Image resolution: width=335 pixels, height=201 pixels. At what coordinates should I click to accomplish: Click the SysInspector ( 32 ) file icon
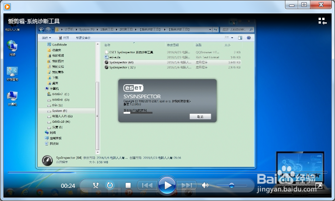pyautogui.click(x=107, y=67)
